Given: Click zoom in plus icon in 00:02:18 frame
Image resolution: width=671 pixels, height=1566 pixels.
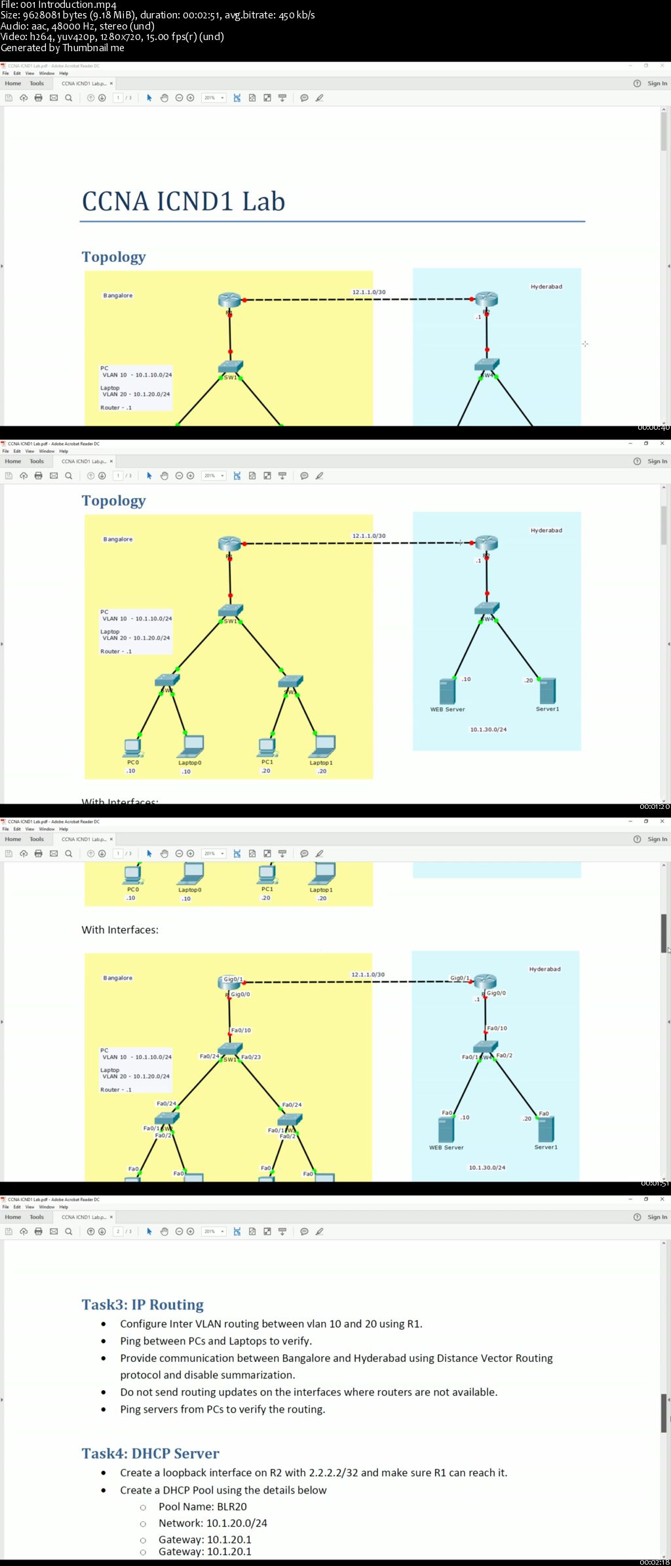Looking at the screenshot, I should pos(190,1231).
